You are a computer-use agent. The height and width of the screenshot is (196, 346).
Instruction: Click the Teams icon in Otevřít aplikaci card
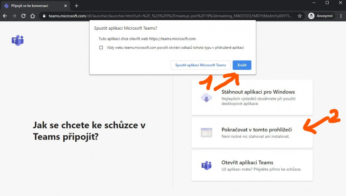tap(207, 166)
